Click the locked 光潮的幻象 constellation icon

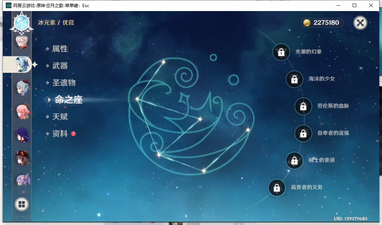click(x=281, y=52)
